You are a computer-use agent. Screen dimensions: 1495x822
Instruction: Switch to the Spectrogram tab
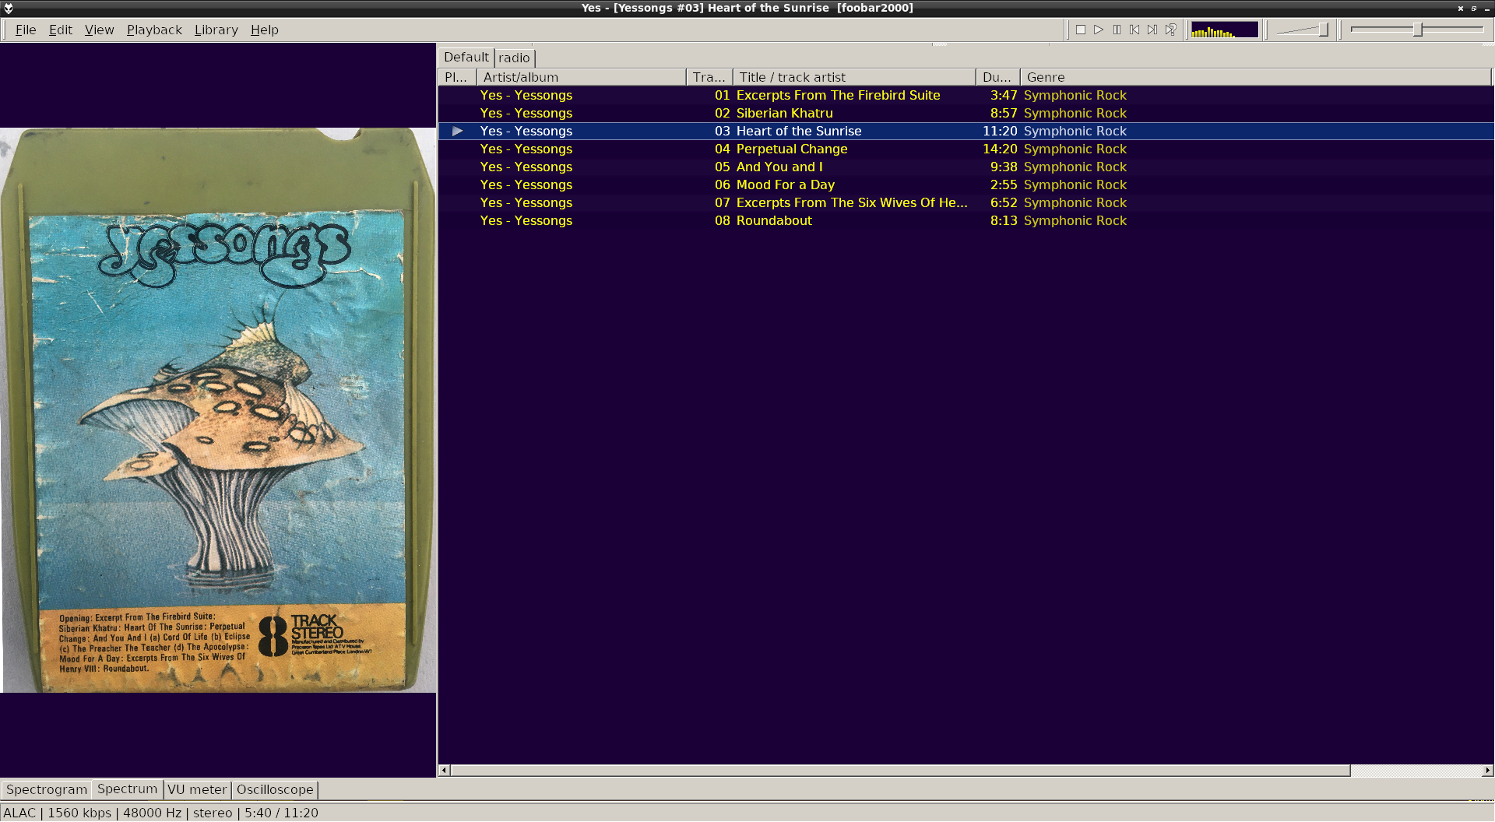coord(47,789)
